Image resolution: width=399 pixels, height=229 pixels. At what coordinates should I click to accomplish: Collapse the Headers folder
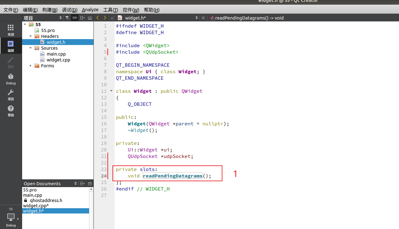pos(31,36)
